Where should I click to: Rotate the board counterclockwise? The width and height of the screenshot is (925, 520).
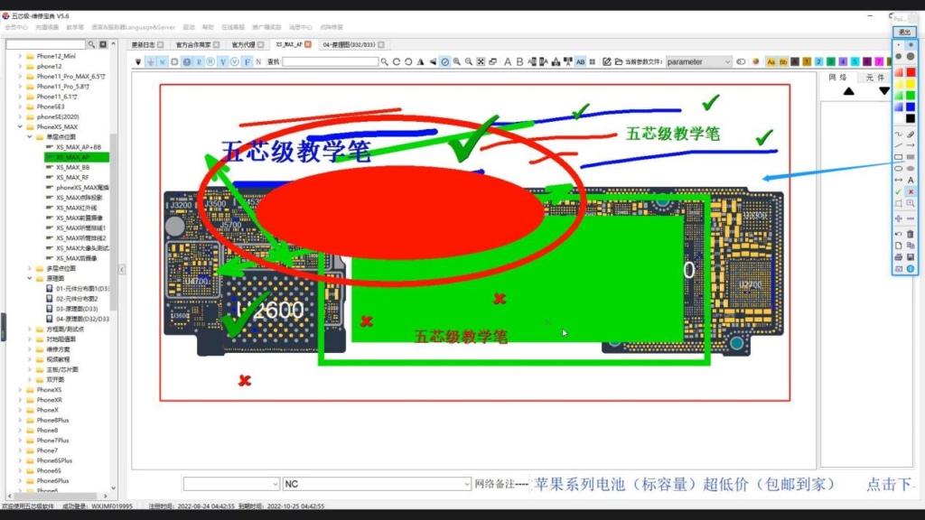[408, 61]
